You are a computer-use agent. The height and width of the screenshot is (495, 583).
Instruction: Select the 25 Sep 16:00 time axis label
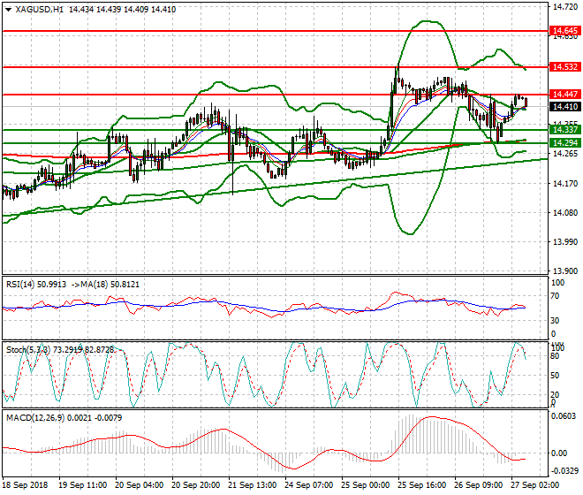[x=422, y=485]
